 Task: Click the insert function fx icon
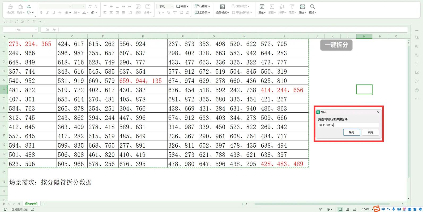click(54, 30)
